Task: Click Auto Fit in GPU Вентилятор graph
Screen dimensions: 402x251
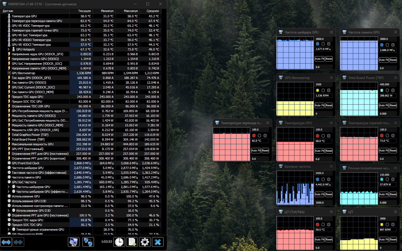Action: (320, 105)
